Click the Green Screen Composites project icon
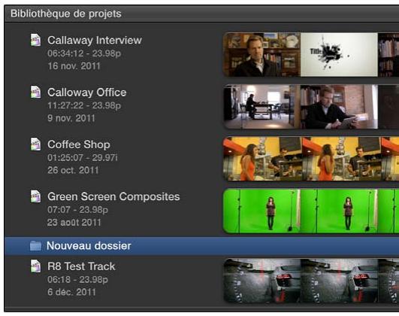The width and height of the screenshot is (399, 316). (35, 196)
